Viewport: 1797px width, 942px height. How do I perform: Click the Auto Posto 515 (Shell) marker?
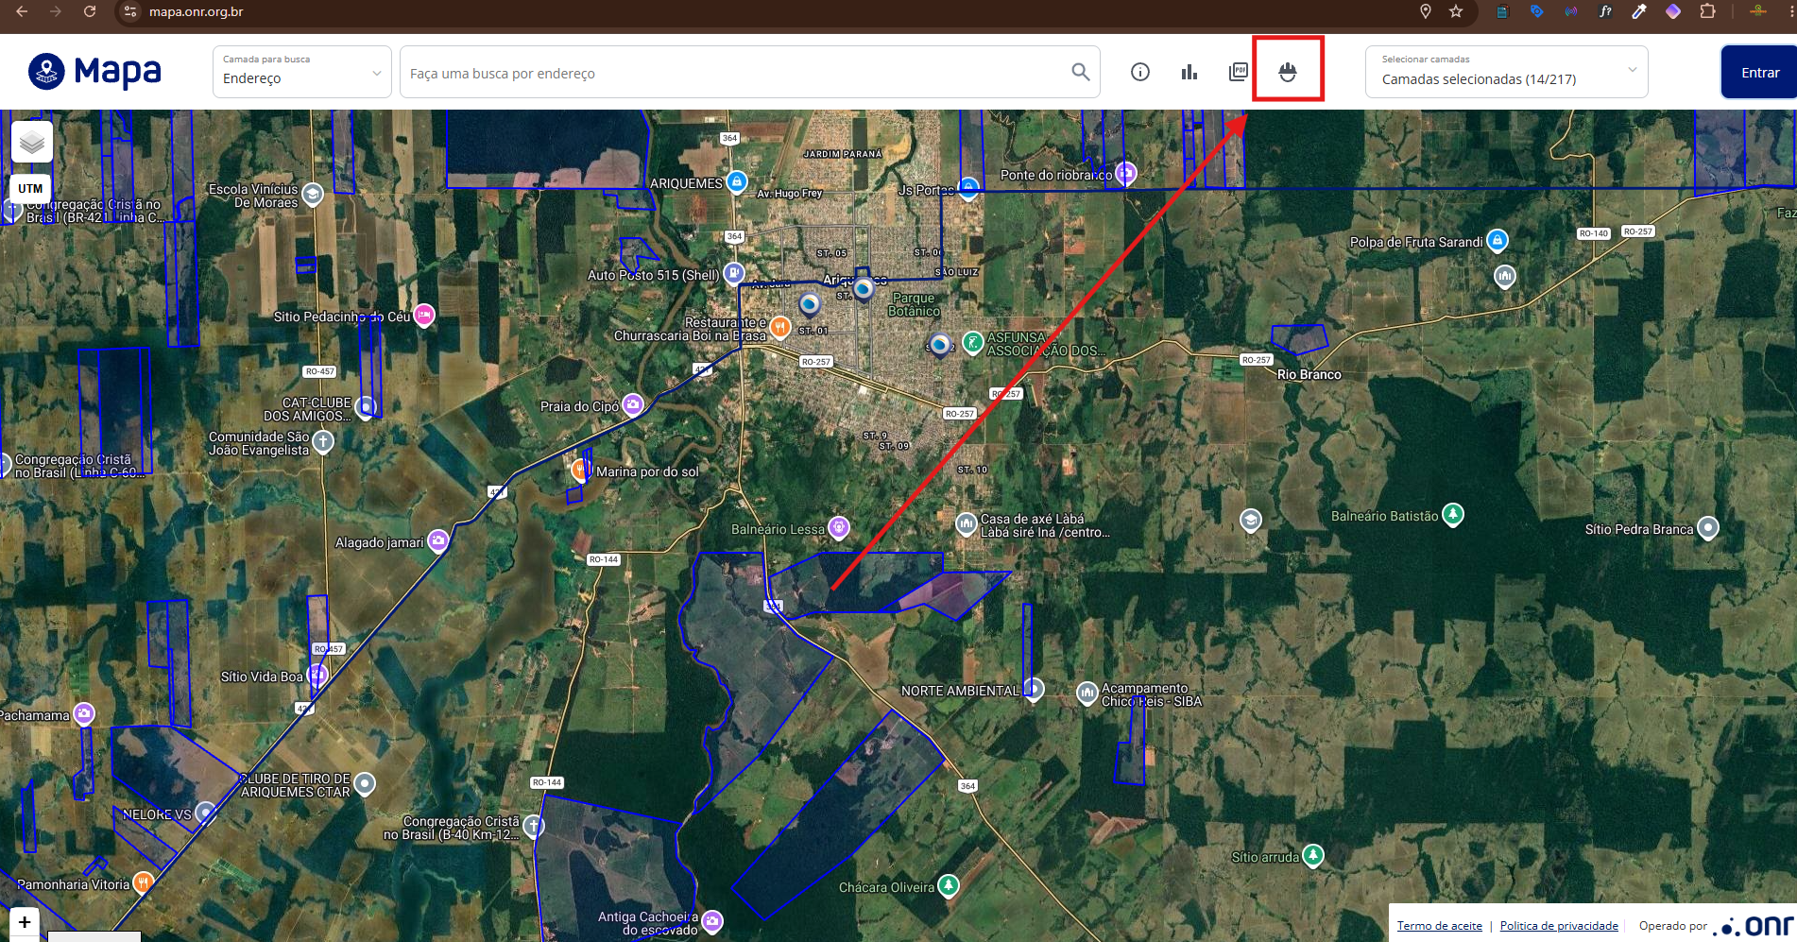pyautogui.click(x=733, y=274)
